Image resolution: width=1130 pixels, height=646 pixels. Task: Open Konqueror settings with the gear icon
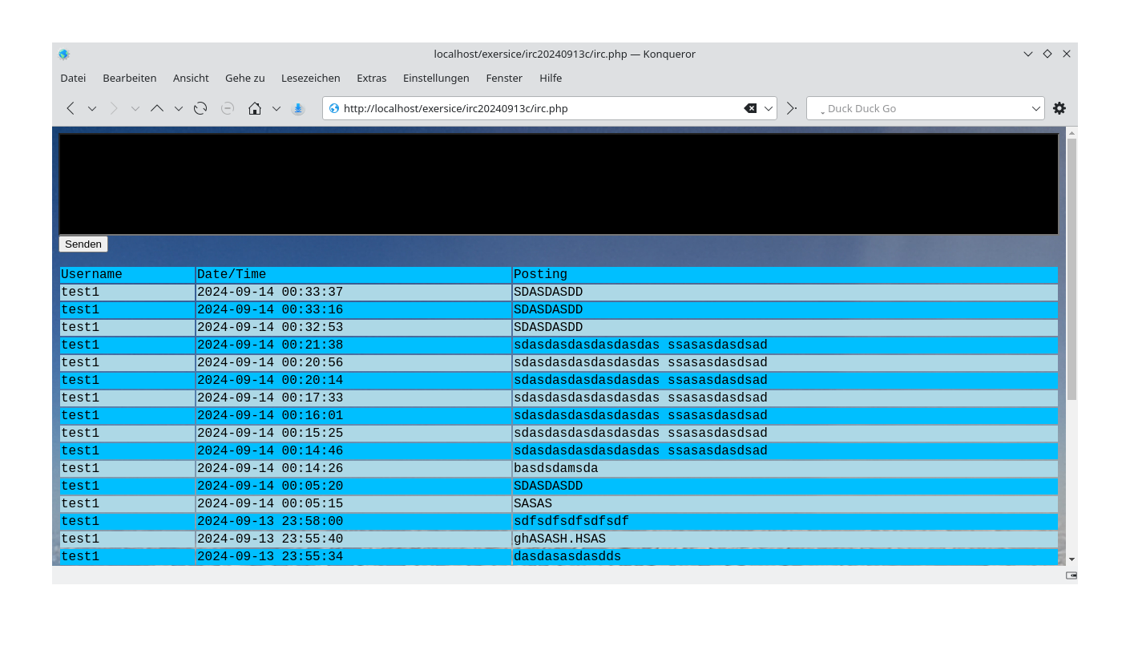(1059, 108)
